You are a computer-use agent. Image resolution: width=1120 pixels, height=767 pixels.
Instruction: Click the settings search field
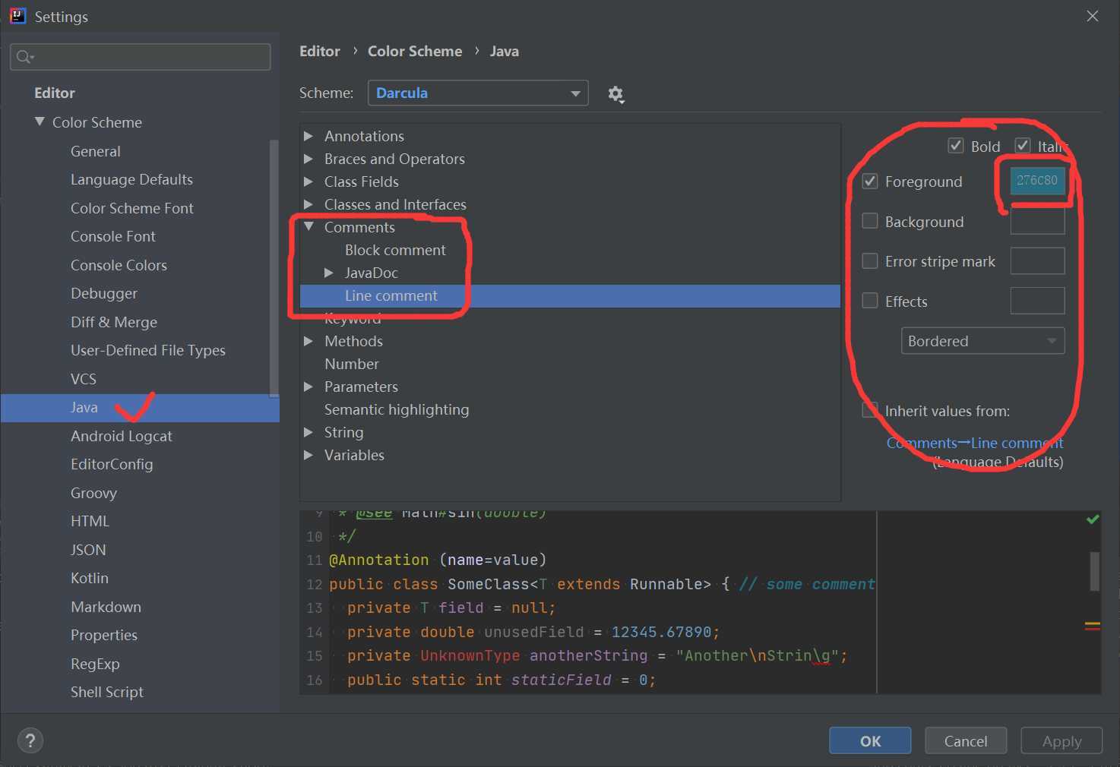[x=140, y=57]
